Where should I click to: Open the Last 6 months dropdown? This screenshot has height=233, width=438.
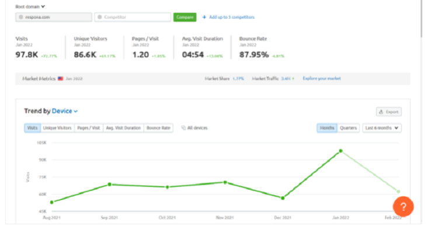[x=382, y=128]
